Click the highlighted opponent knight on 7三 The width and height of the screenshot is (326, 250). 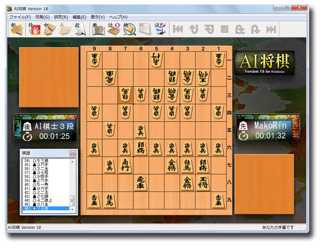(x=126, y=95)
